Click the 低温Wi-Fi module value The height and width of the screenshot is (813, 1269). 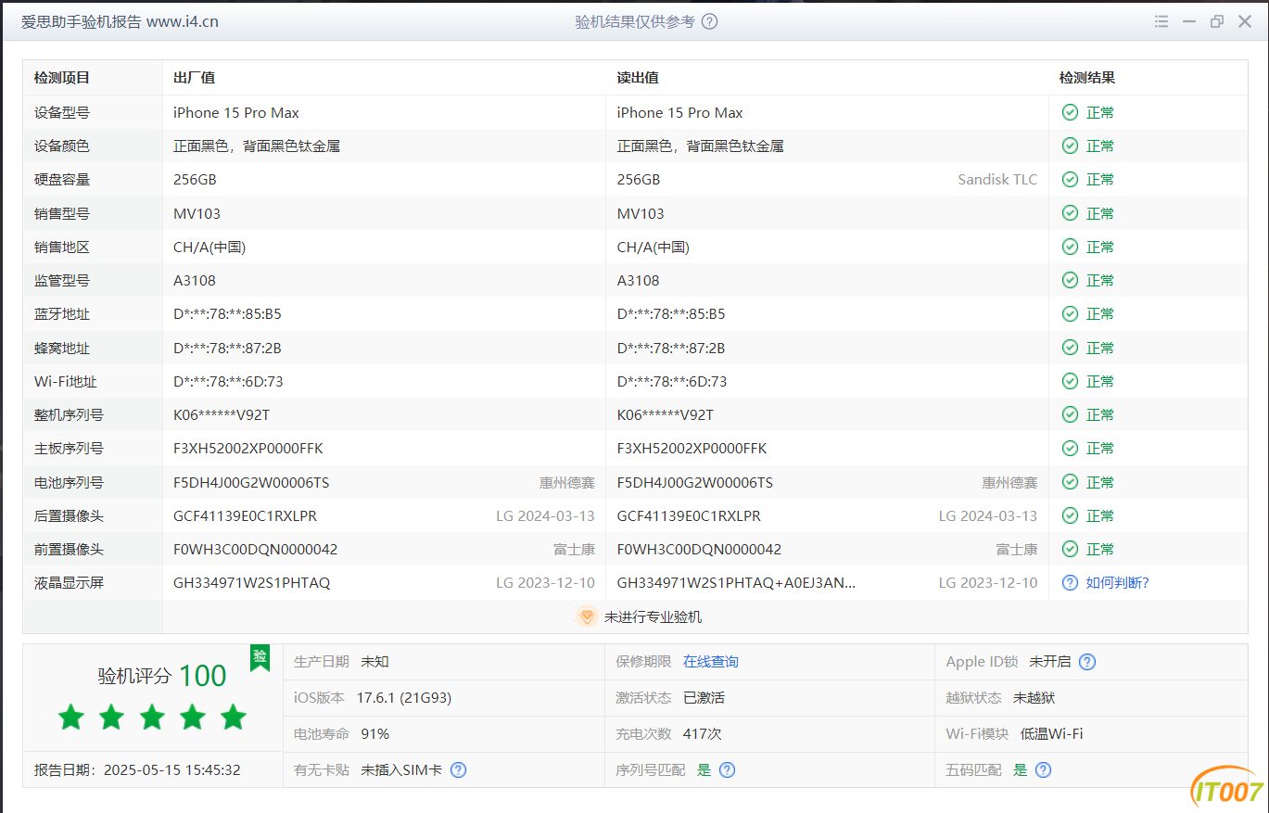pos(1052,734)
